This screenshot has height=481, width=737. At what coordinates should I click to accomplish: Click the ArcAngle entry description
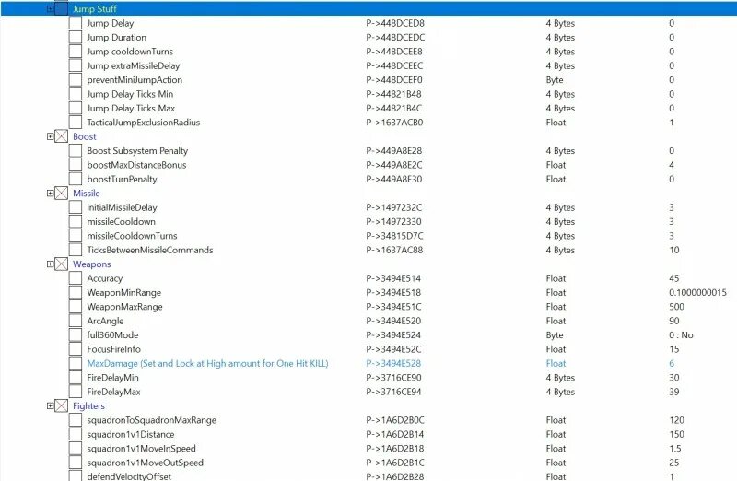coord(105,321)
